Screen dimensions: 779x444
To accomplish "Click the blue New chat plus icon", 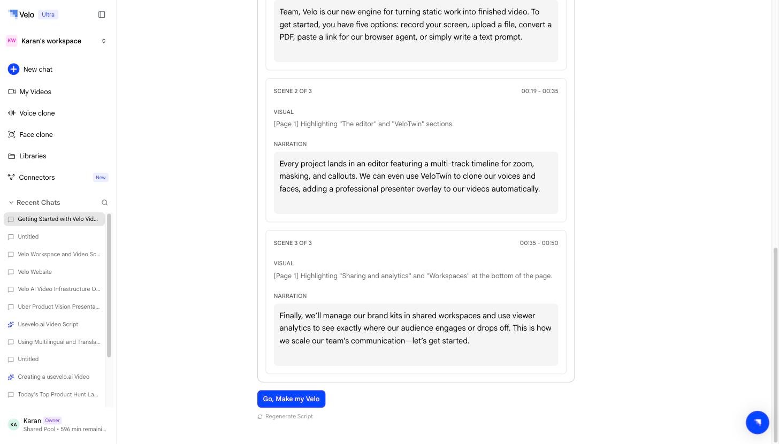I will (x=13, y=69).
